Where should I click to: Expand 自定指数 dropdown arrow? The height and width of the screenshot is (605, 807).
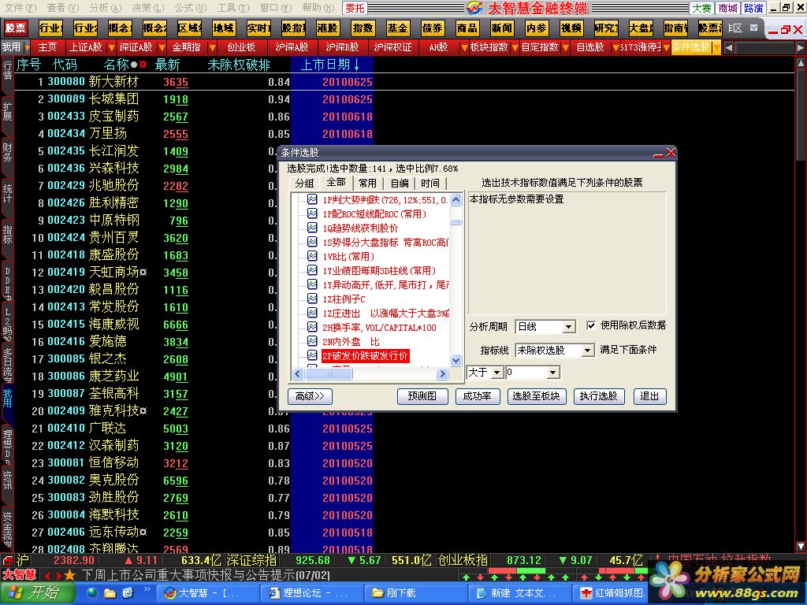coord(565,47)
